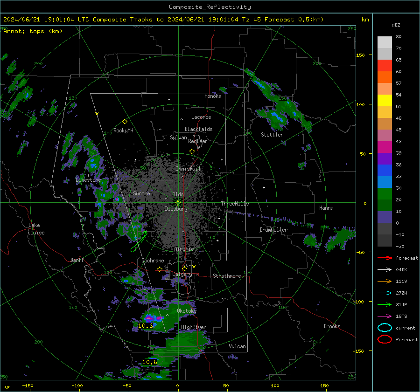
Task: Click the Banff label
Action: (x=77, y=260)
